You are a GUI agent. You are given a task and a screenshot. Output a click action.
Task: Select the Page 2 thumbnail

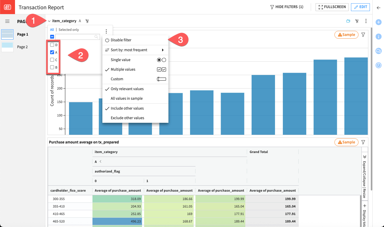coord(8,47)
